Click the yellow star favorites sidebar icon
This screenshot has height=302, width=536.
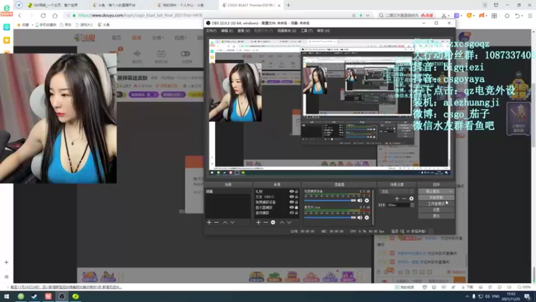(7, 40)
